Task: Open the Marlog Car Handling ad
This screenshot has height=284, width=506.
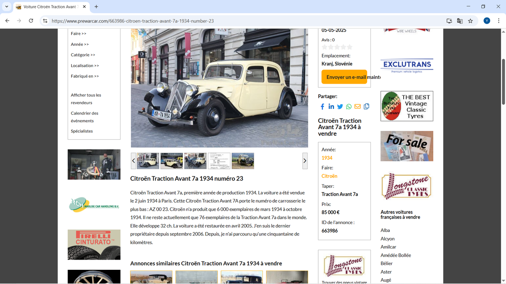Action: tap(94, 204)
